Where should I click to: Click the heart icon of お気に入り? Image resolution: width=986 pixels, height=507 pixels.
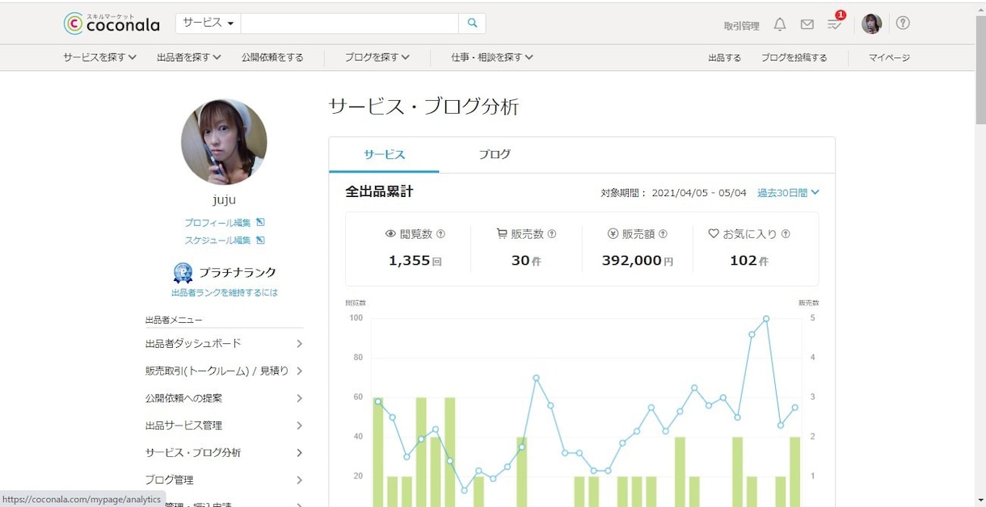coord(714,233)
